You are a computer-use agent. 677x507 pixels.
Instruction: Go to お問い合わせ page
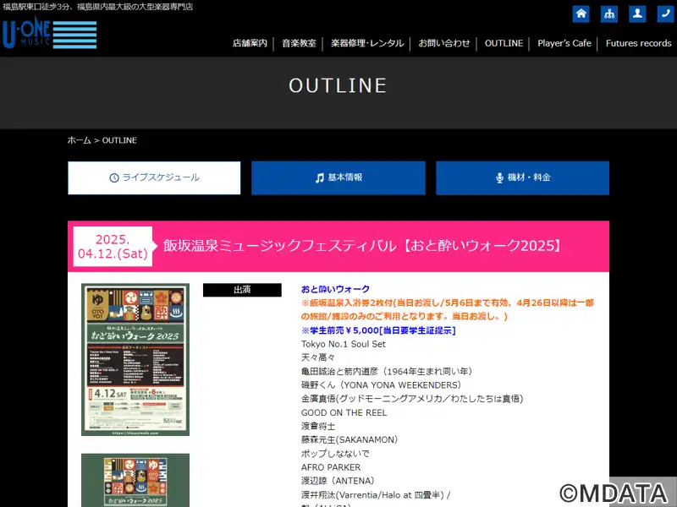click(x=443, y=43)
